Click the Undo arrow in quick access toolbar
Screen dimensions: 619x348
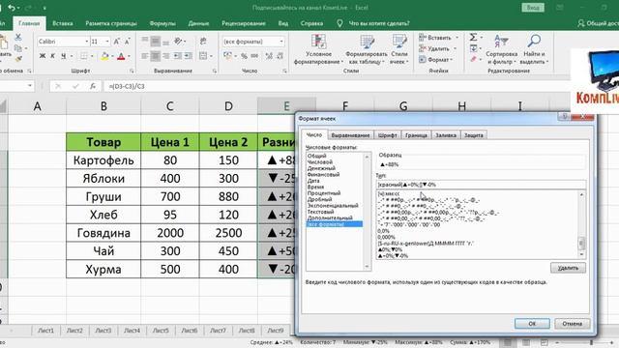12,8
